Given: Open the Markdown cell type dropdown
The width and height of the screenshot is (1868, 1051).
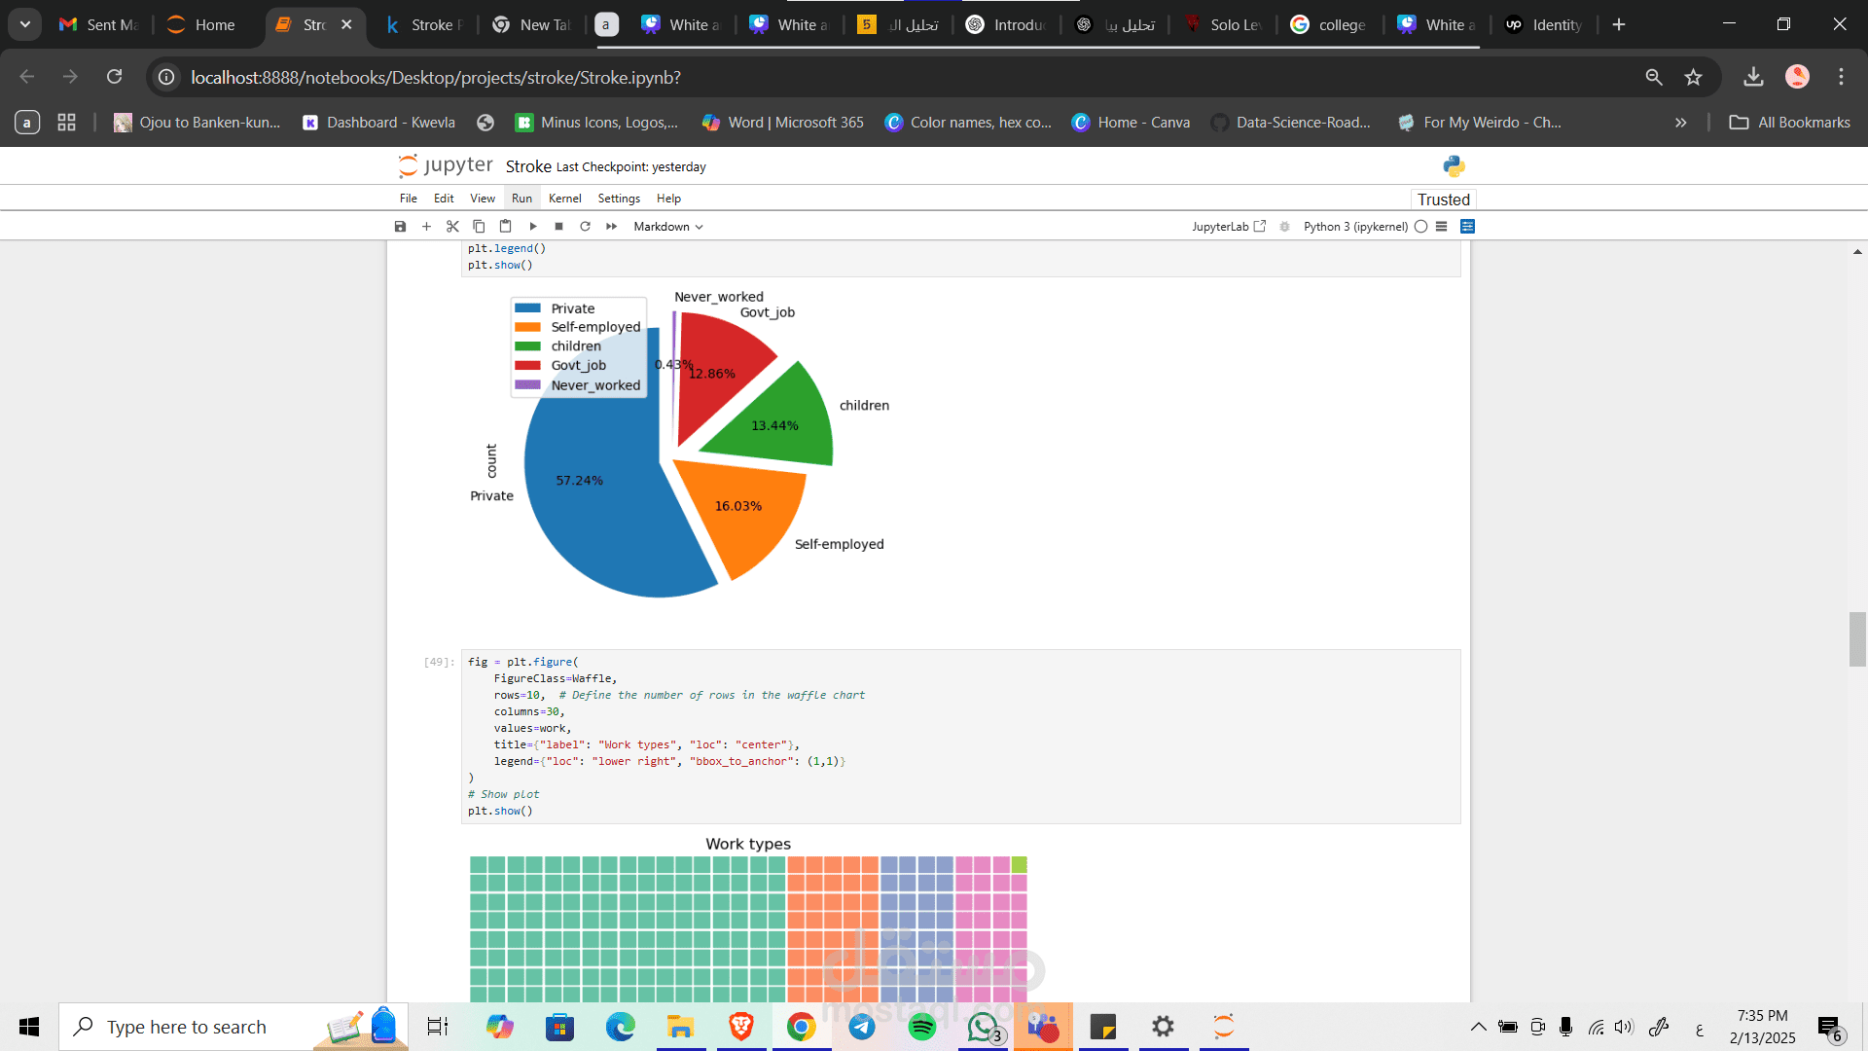Looking at the screenshot, I should pyautogui.click(x=668, y=227).
